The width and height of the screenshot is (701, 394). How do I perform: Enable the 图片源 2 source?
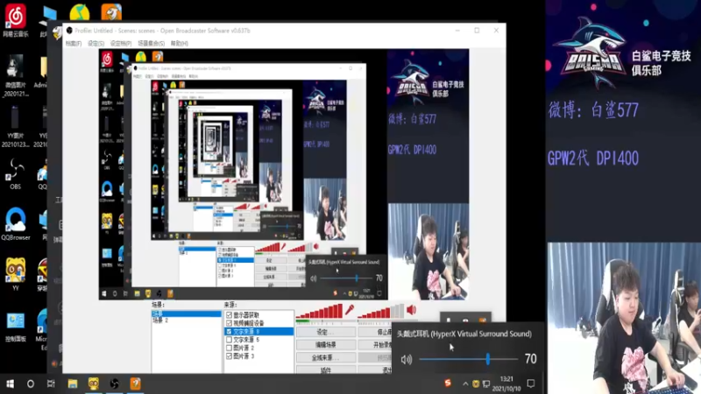230,348
